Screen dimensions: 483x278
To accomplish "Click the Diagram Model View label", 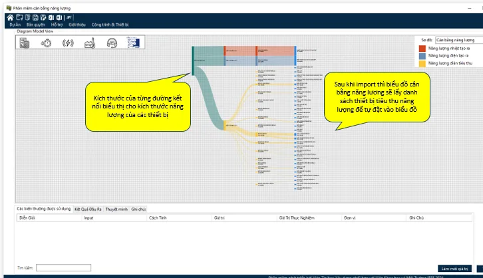I will tap(35, 31).
